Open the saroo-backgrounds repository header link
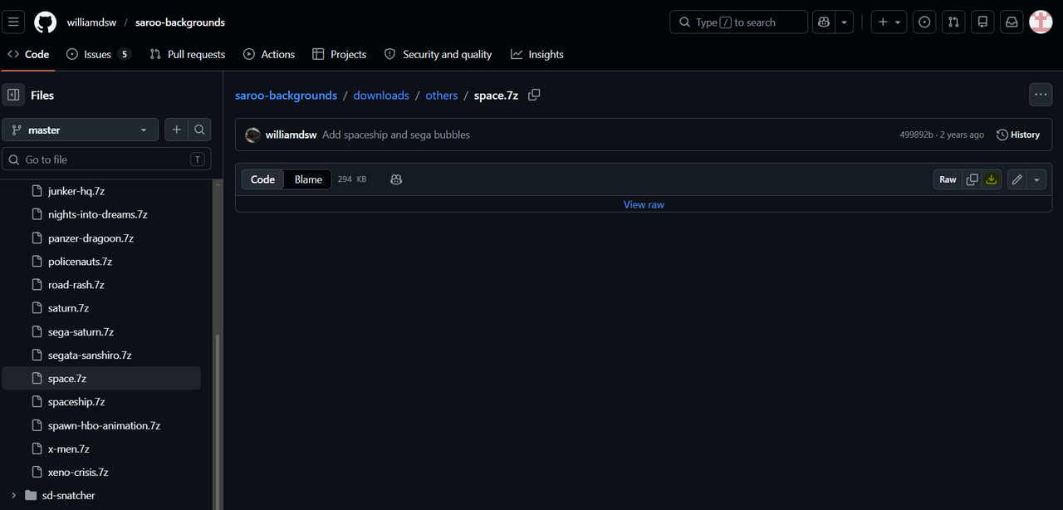1063x510 pixels. click(x=180, y=22)
